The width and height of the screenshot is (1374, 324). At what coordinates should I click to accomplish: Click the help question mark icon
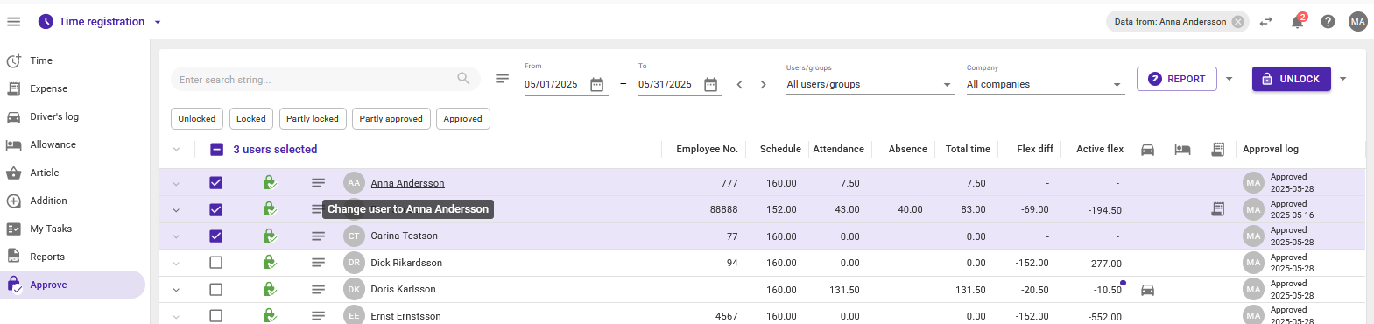tap(1328, 22)
